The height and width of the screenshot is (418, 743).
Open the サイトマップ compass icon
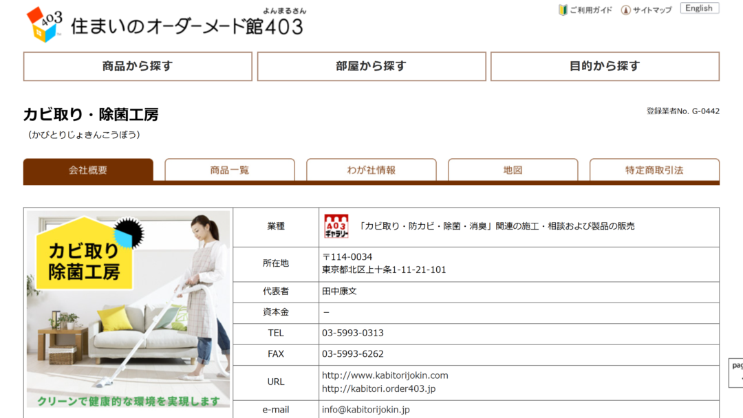click(625, 10)
